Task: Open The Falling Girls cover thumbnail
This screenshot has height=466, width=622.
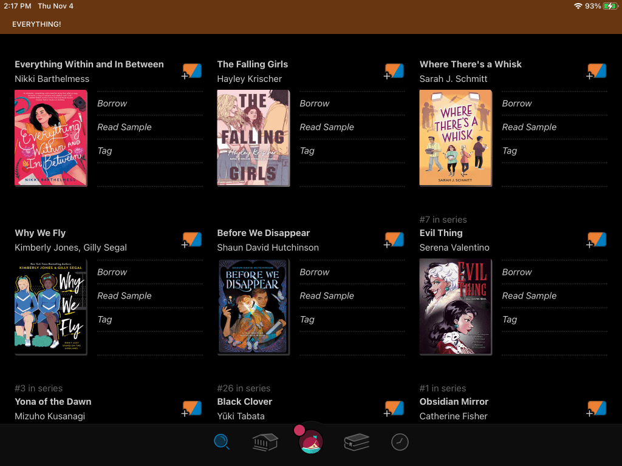Action: point(253,138)
